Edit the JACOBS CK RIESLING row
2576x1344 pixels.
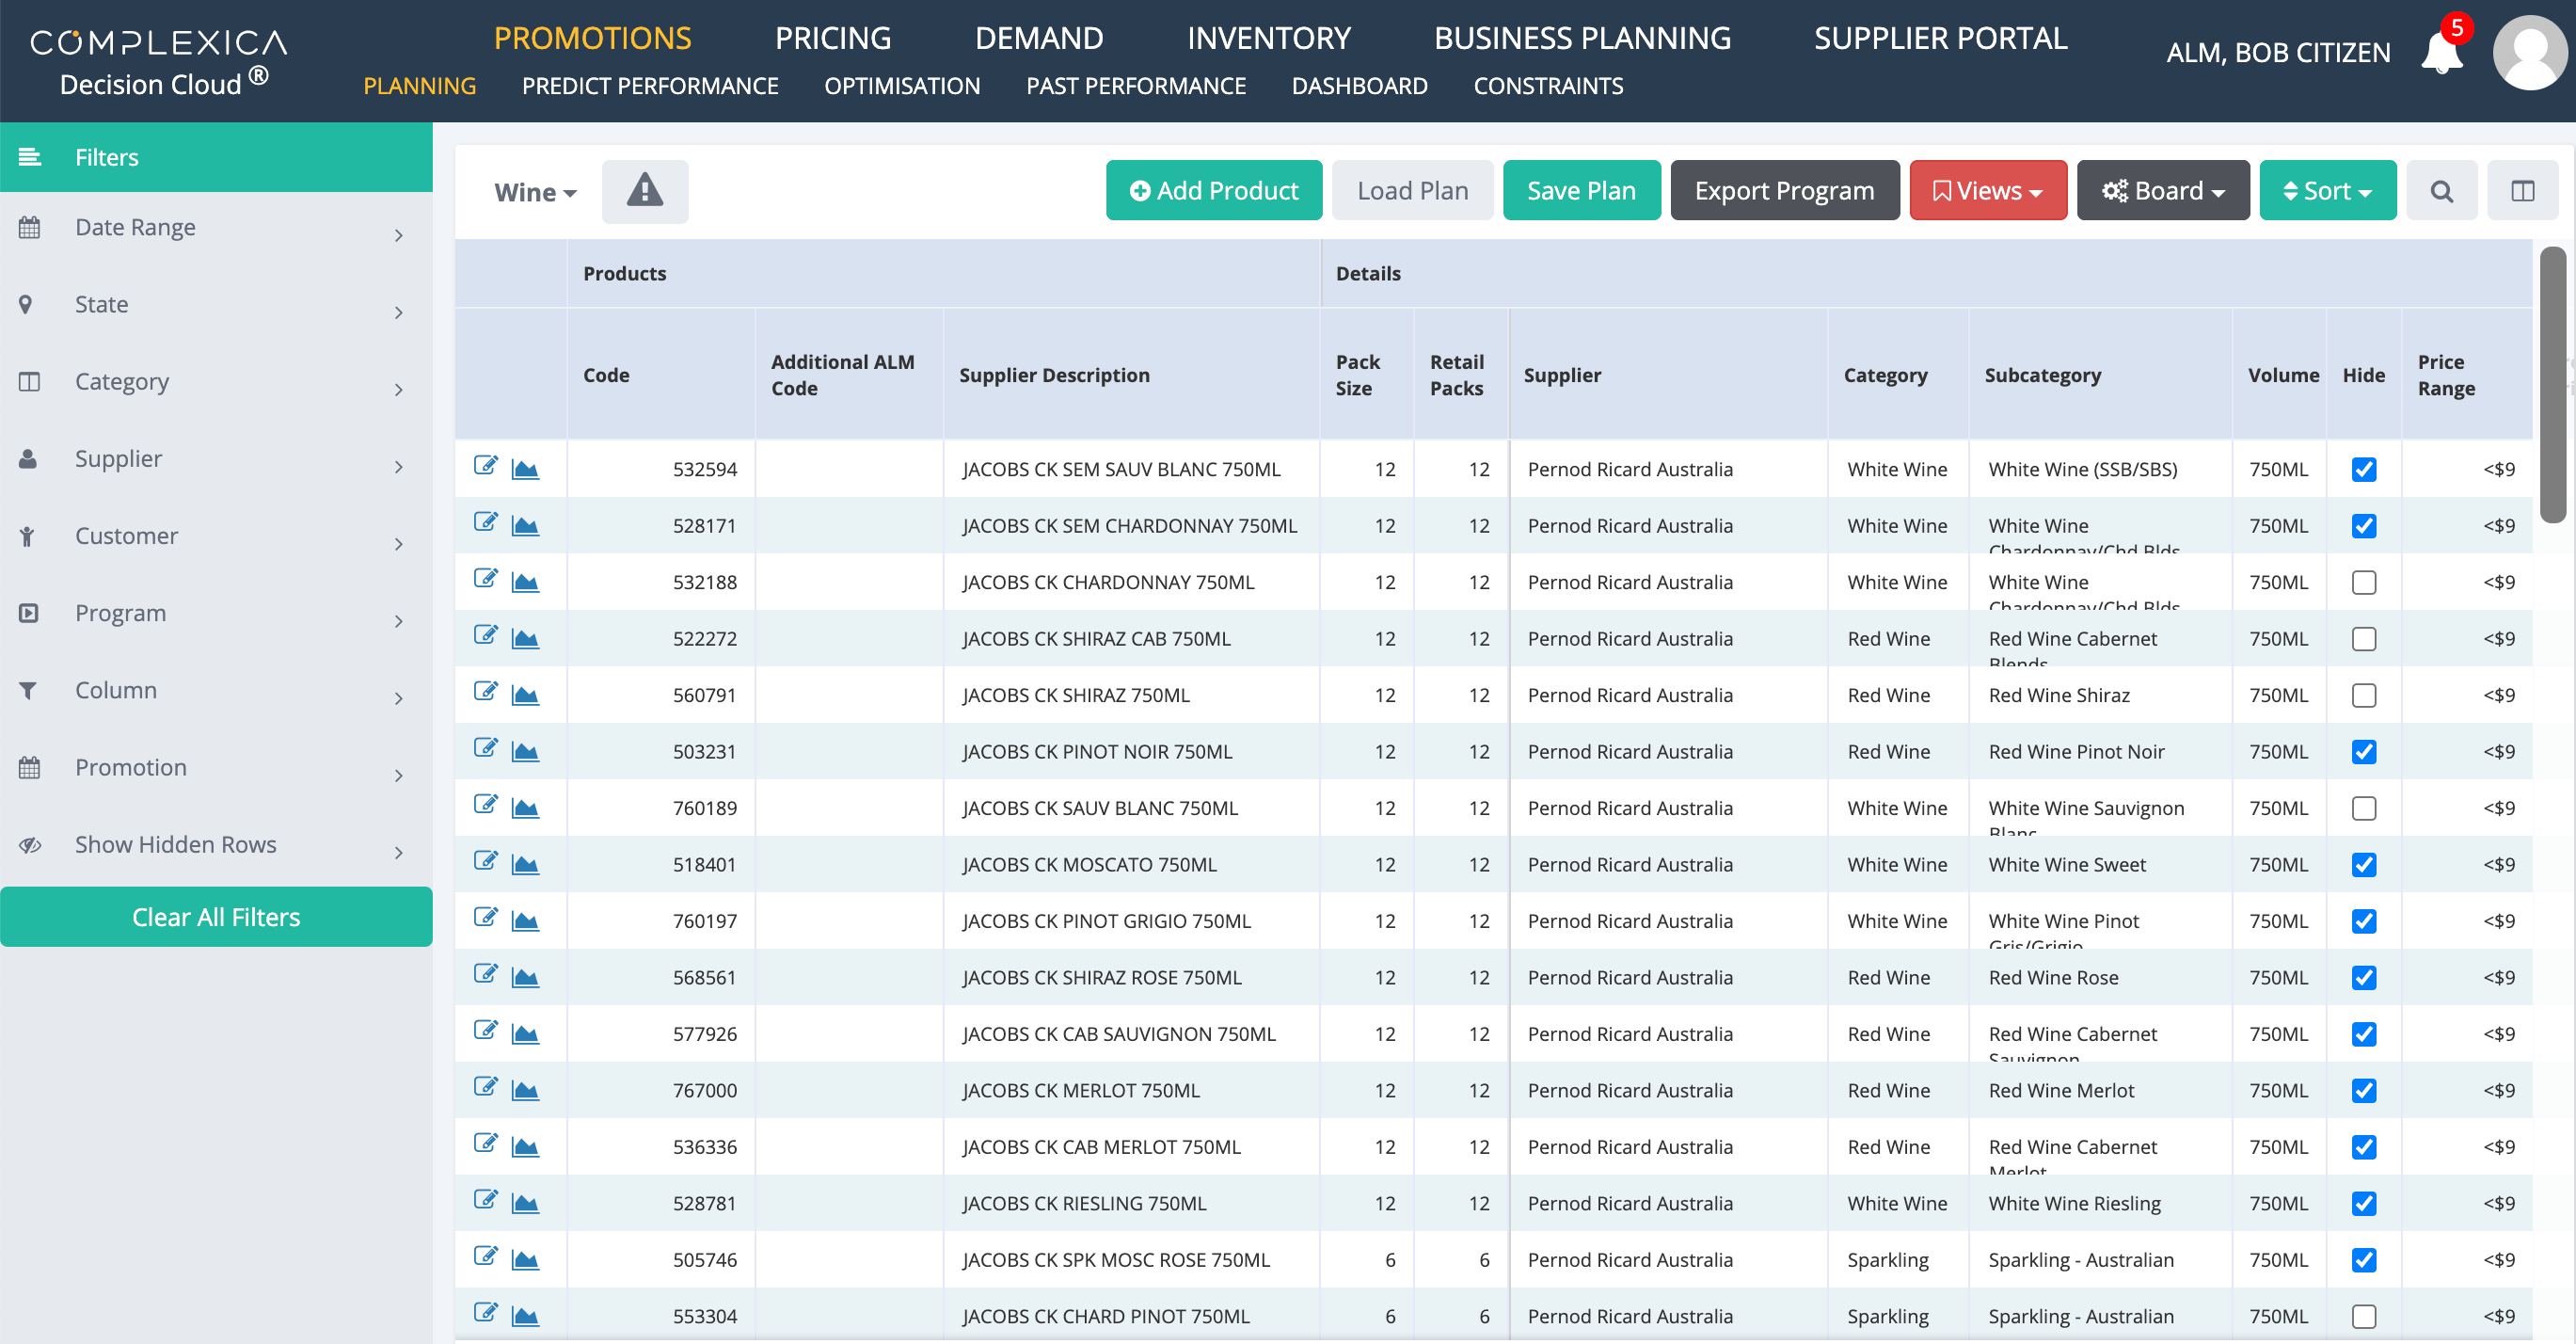click(x=486, y=1200)
